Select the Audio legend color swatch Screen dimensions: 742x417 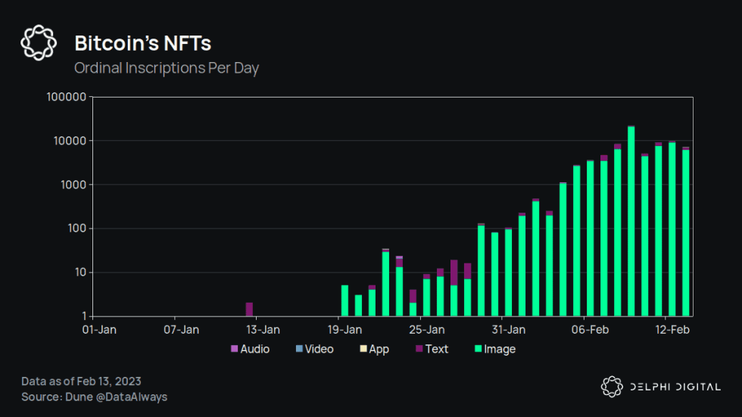tap(234, 349)
